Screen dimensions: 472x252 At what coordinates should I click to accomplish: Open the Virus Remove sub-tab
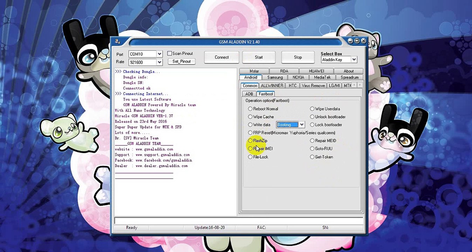point(313,86)
